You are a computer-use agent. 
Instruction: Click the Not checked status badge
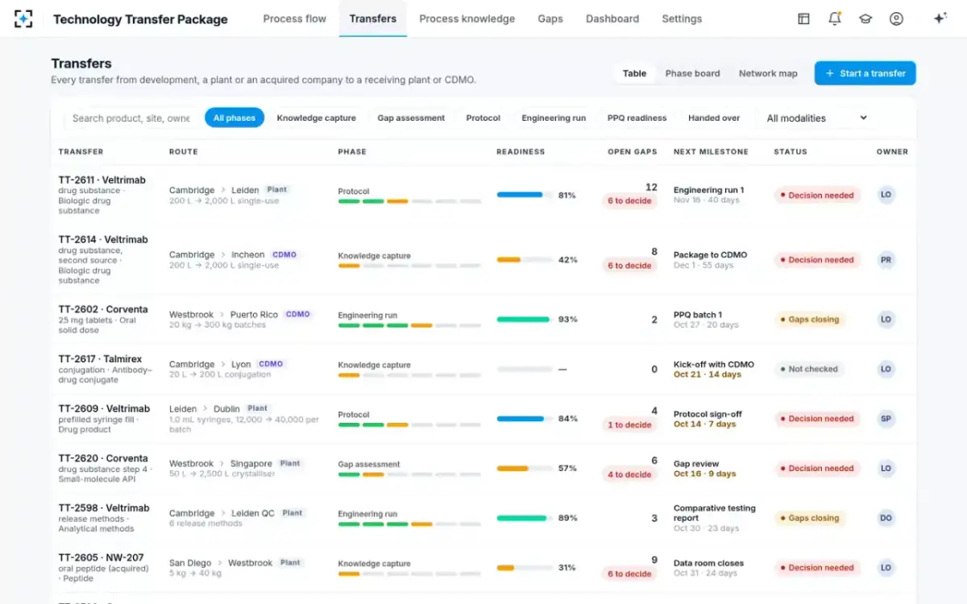pos(809,369)
